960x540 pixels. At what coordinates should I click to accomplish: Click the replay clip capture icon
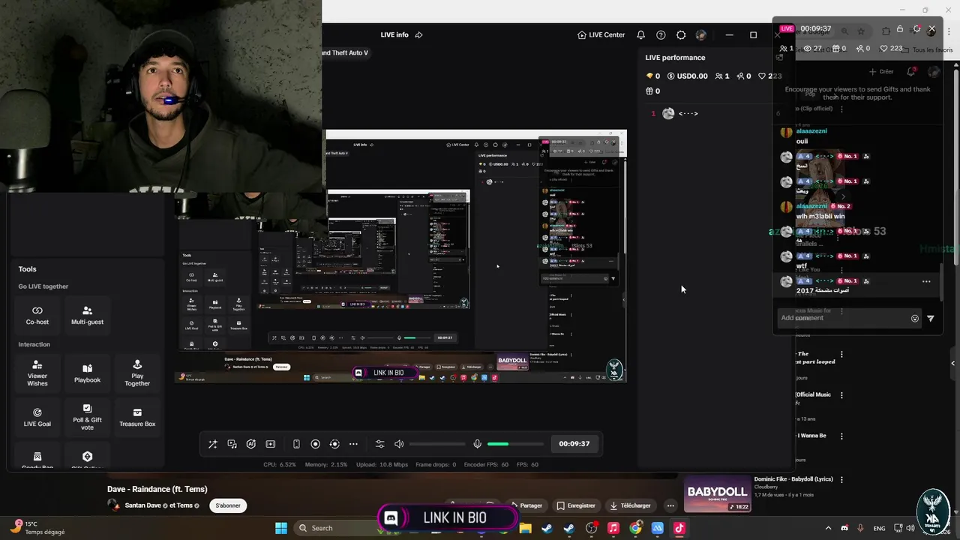pyautogui.click(x=334, y=444)
